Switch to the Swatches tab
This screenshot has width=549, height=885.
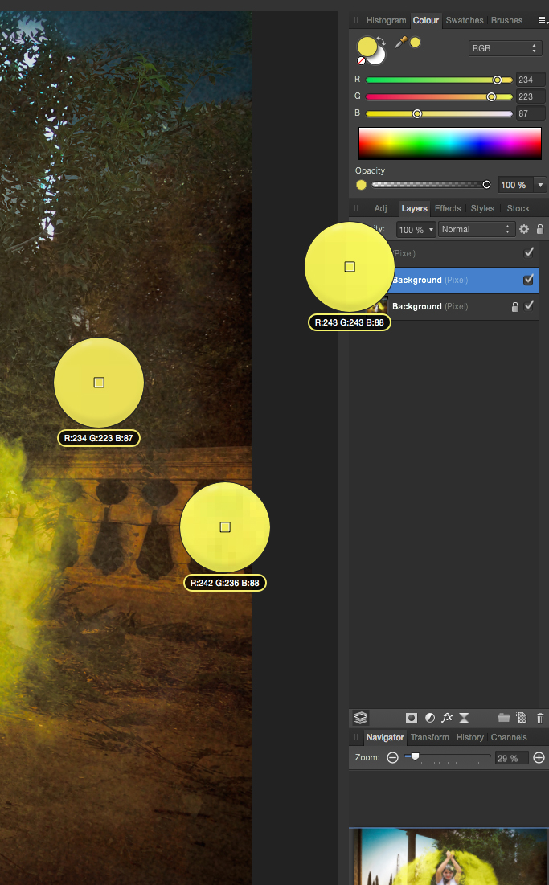[465, 20]
